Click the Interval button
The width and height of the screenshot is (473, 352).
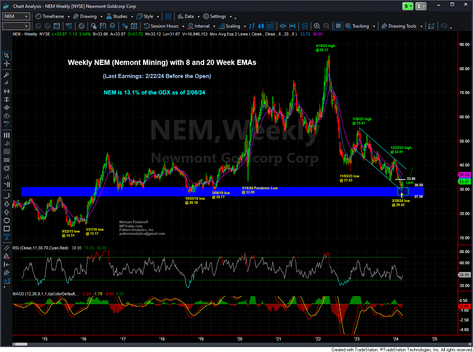point(199,26)
